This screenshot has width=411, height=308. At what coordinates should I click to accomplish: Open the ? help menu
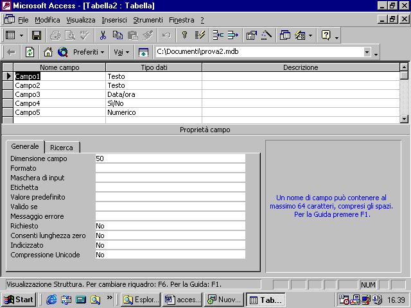(202, 20)
